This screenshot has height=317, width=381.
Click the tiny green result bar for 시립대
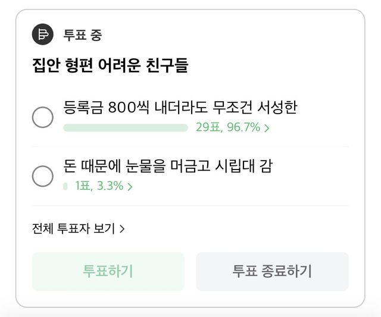pyautogui.click(x=65, y=186)
